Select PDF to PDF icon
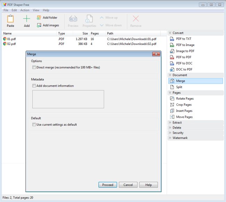The width and height of the screenshot is (226, 202). pyautogui.click(x=172, y=57)
